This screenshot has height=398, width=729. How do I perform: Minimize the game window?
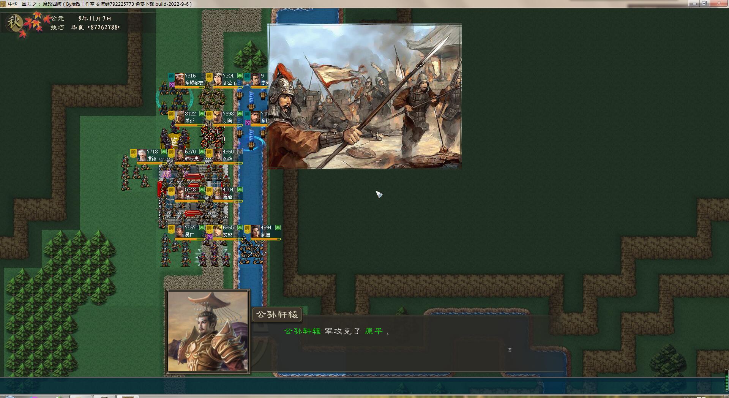click(694, 3)
